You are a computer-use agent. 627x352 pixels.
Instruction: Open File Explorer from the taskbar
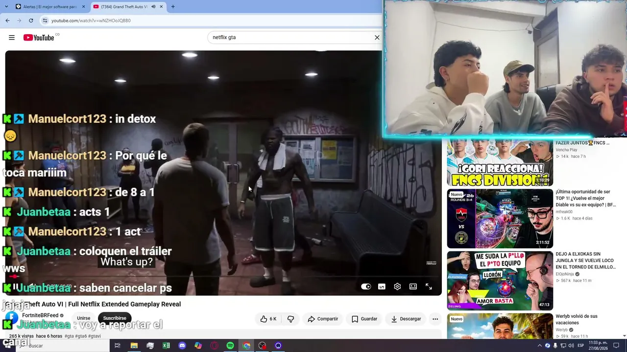pyautogui.click(x=134, y=346)
